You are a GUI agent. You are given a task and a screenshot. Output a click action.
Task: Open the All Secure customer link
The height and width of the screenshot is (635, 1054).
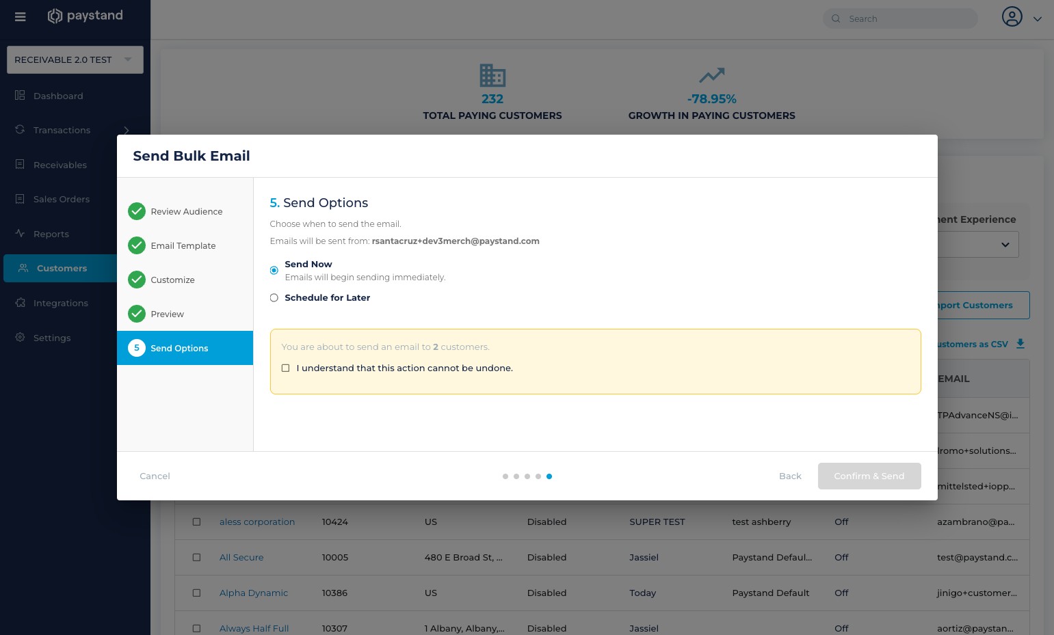coord(241,557)
